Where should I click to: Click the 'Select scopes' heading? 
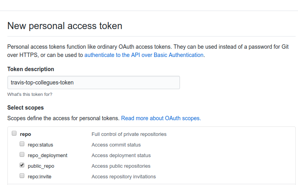(x=25, y=107)
